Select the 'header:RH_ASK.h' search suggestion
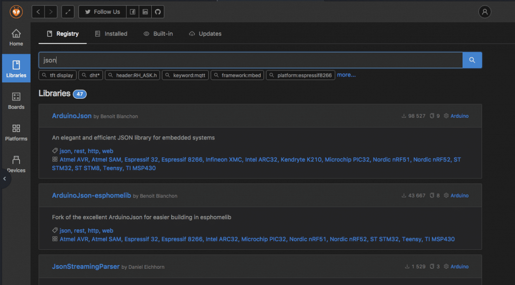 (x=132, y=75)
